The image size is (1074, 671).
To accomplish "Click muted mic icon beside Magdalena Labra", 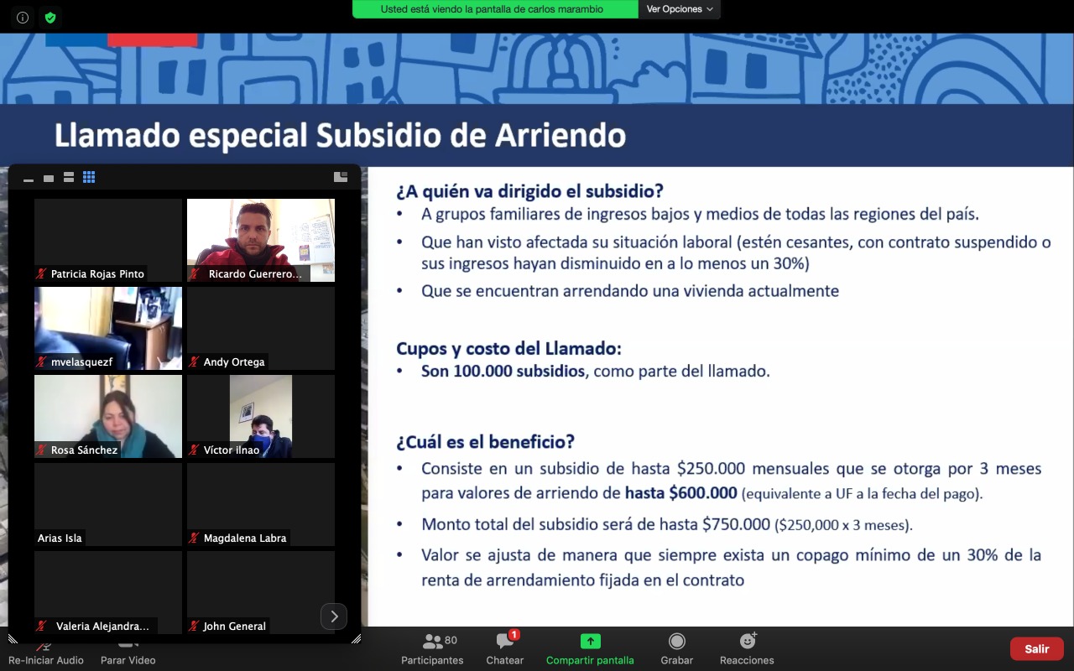I will pyautogui.click(x=195, y=538).
